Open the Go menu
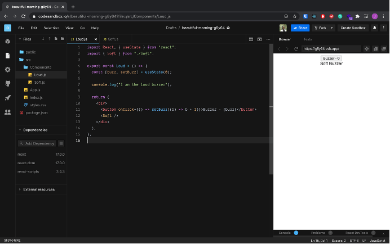 (82, 28)
